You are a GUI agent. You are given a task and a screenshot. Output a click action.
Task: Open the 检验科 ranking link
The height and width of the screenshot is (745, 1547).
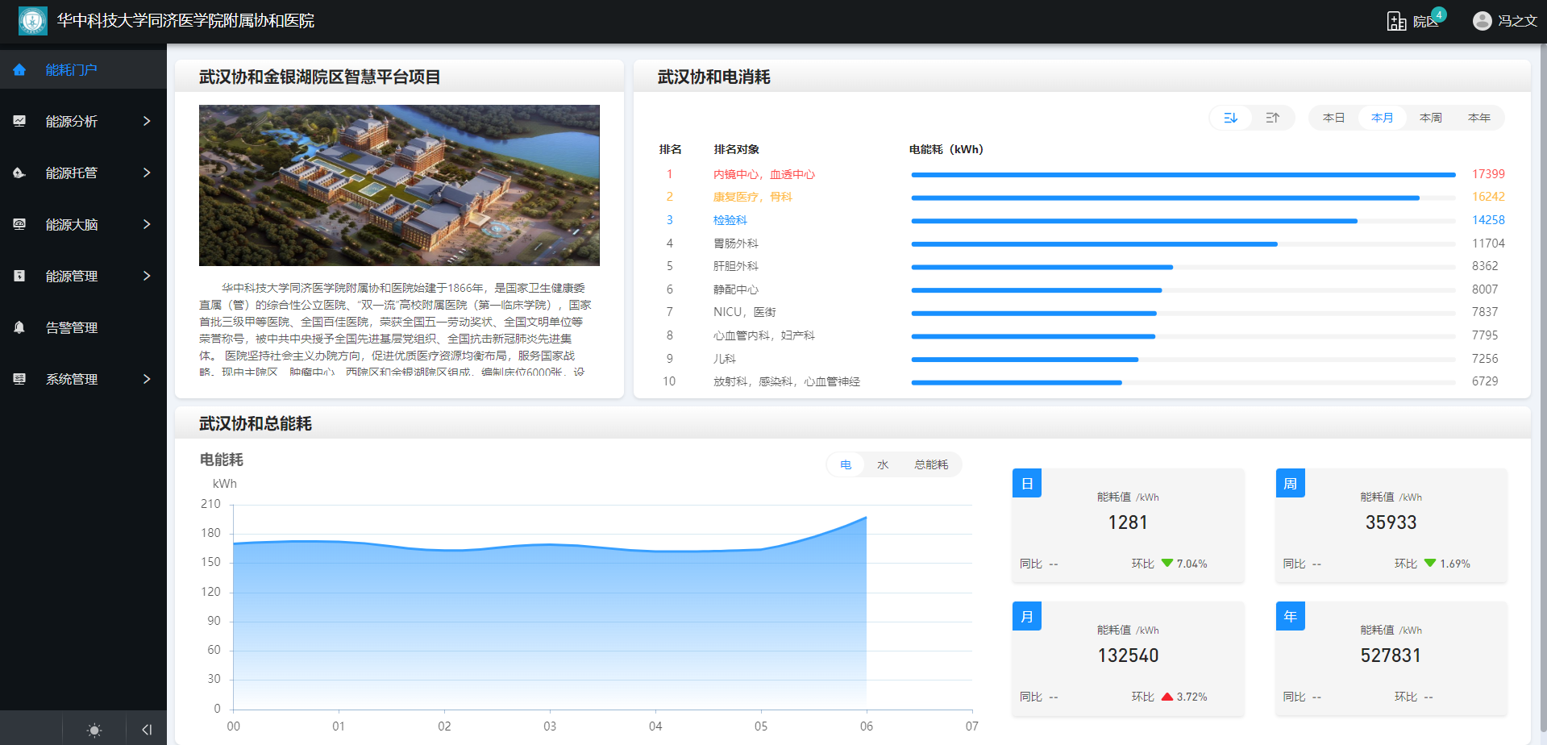(x=730, y=219)
